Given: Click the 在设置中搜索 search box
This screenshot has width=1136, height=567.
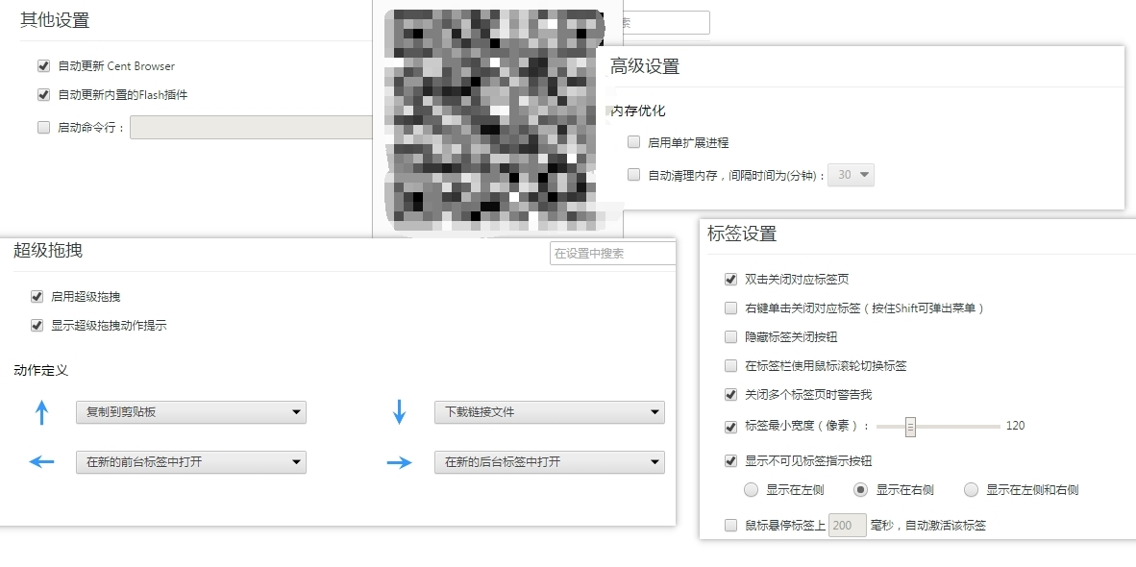Looking at the screenshot, I should click(x=613, y=254).
